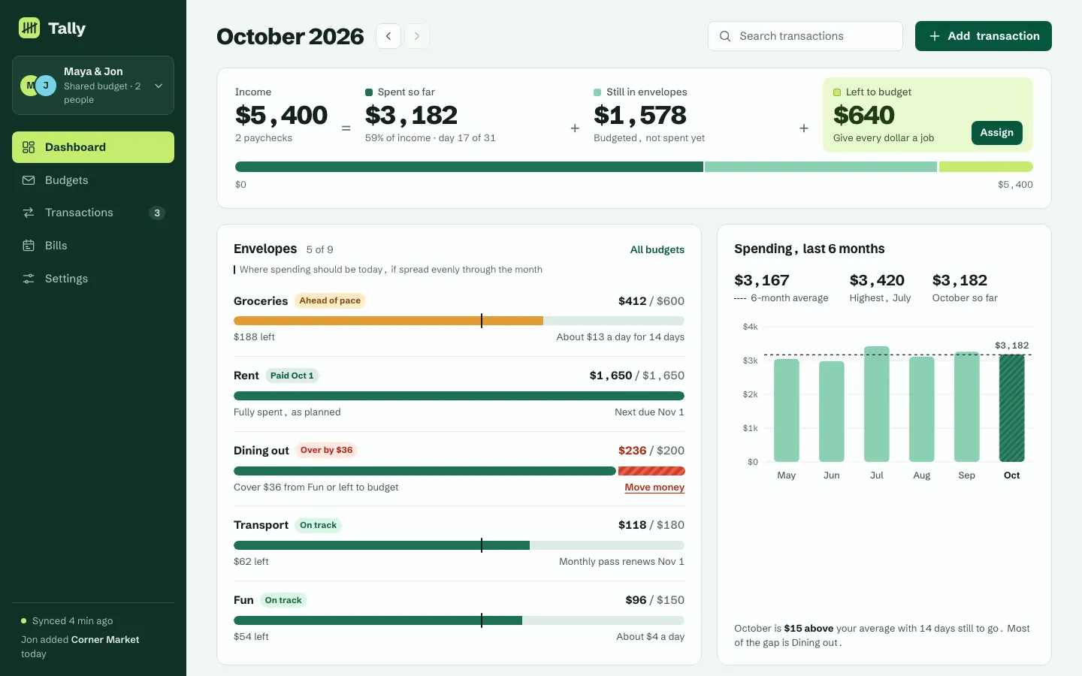This screenshot has width=1082, height=676.
Task: Click the Tally logo icon
Action: coord(29,29)
